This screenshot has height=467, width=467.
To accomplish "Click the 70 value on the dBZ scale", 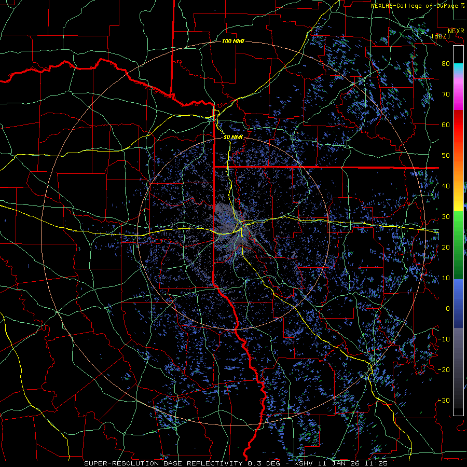I will click(446, 94).
